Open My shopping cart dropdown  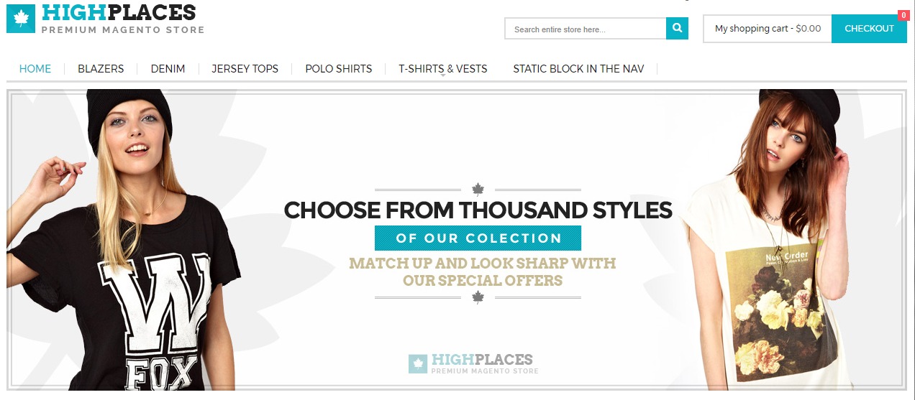pyautogui.click(x=768, y=29)
